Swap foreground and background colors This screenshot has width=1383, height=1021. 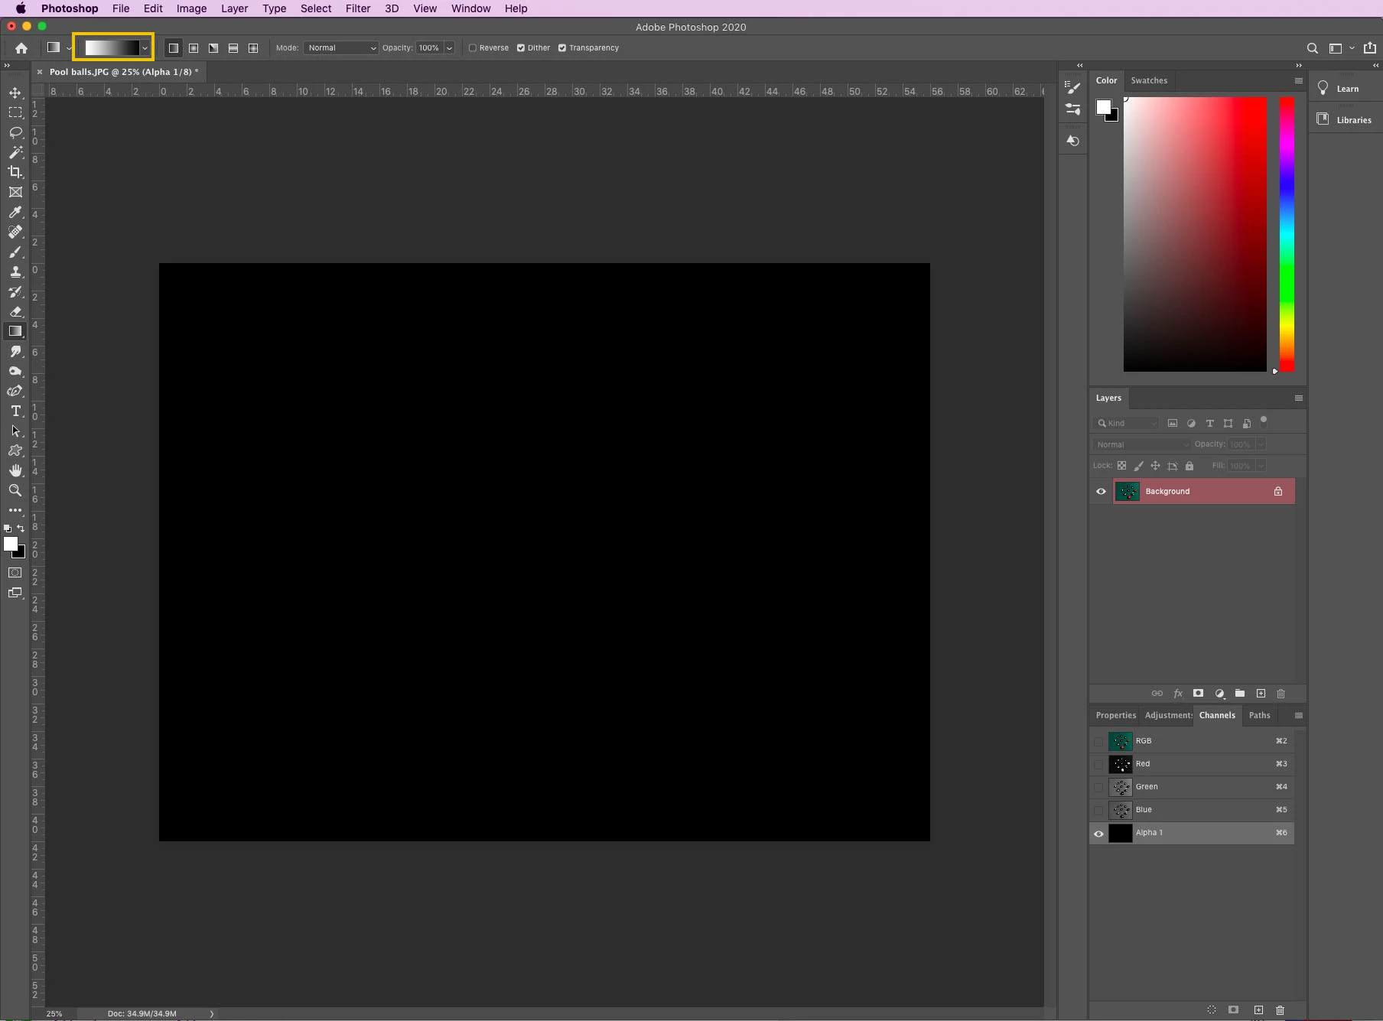click(x=21, y=528)
